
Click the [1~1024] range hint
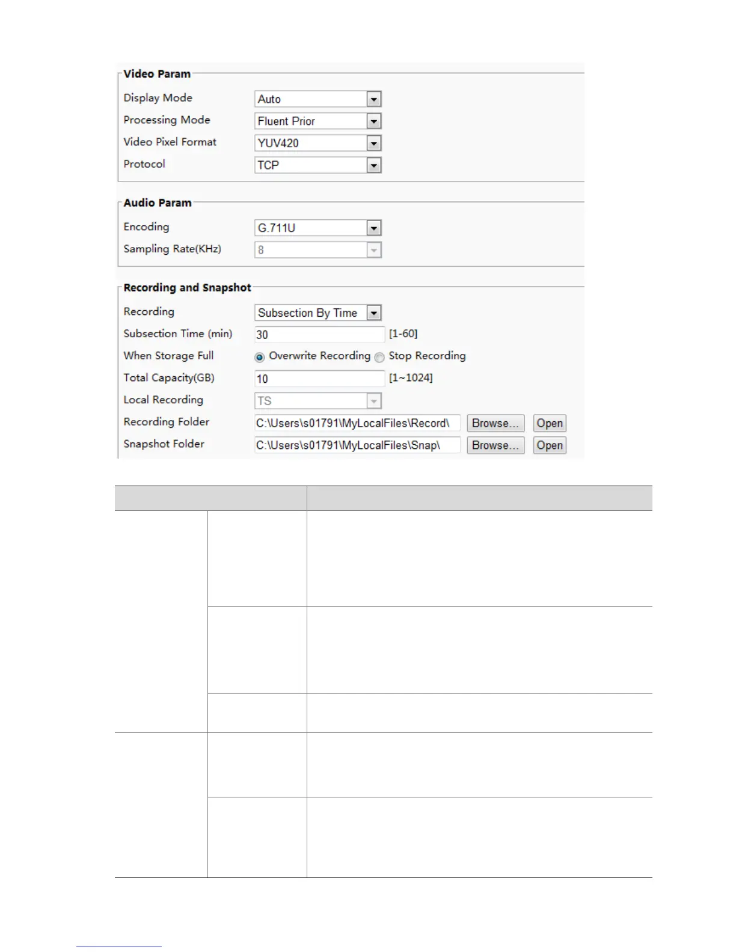pos(411,377)
